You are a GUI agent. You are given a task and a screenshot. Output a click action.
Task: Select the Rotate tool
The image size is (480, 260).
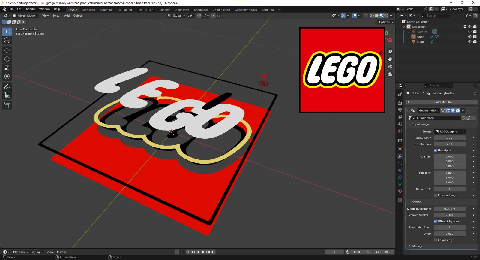(7, 59)
